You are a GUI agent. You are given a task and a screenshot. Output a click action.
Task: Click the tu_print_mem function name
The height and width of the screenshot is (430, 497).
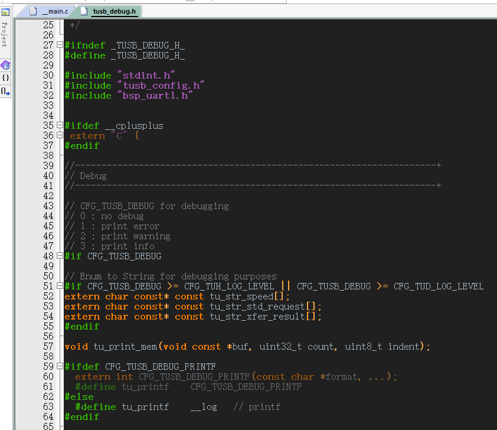[126, 347]
